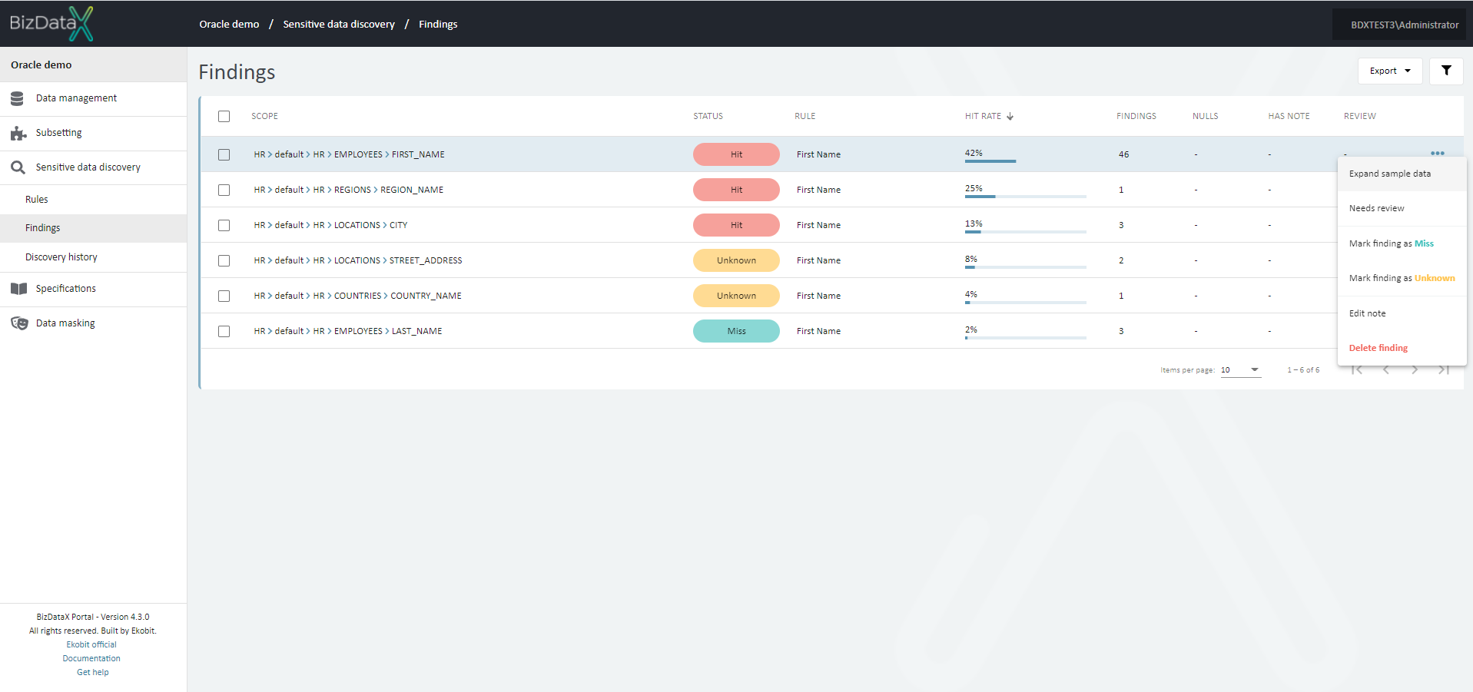Open the Ekobit official link

[91, 644]
